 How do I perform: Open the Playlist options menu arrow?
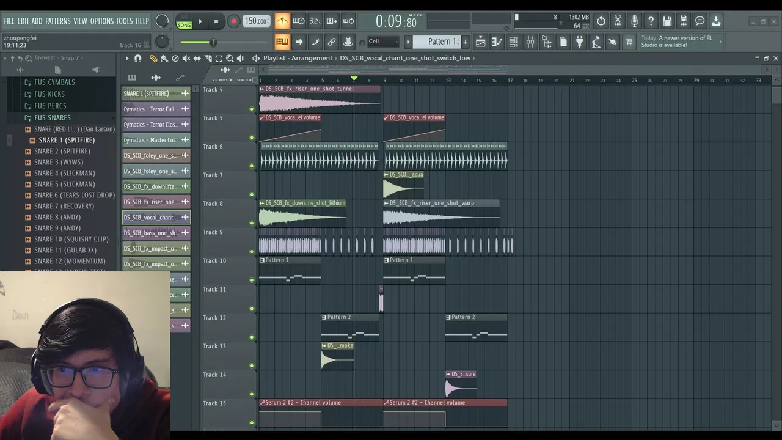[127, 58]
